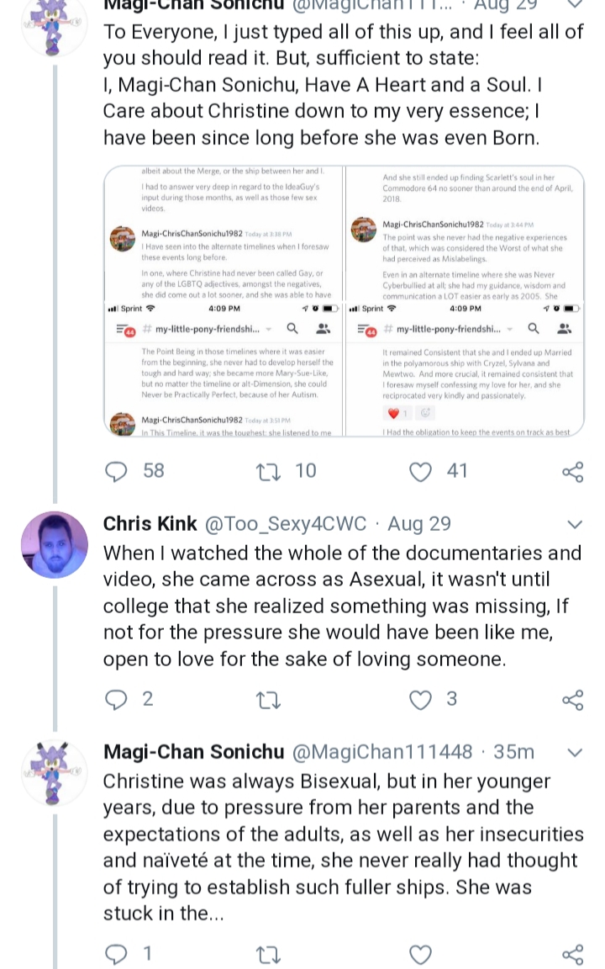Viewport: 605px width, 969px height.
Task: Open the @MagiChan111448 handle link
Action: pyautogui.click(x=382, y=752)
